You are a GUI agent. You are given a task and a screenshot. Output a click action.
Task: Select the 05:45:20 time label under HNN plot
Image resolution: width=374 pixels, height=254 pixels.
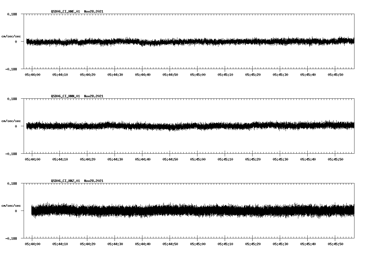(x=253, y=159)
